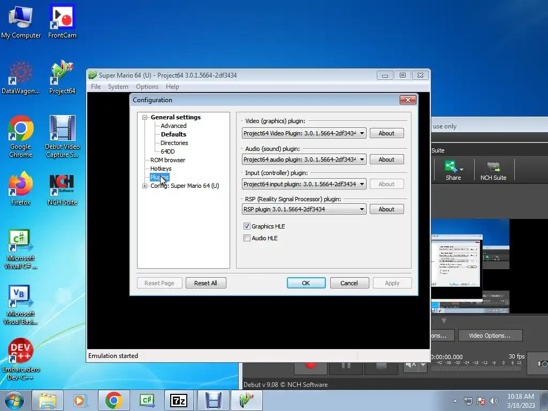Open Input controller plugin dropdown
The height and width of the screenshot is (411, 548).
point(304,184)
